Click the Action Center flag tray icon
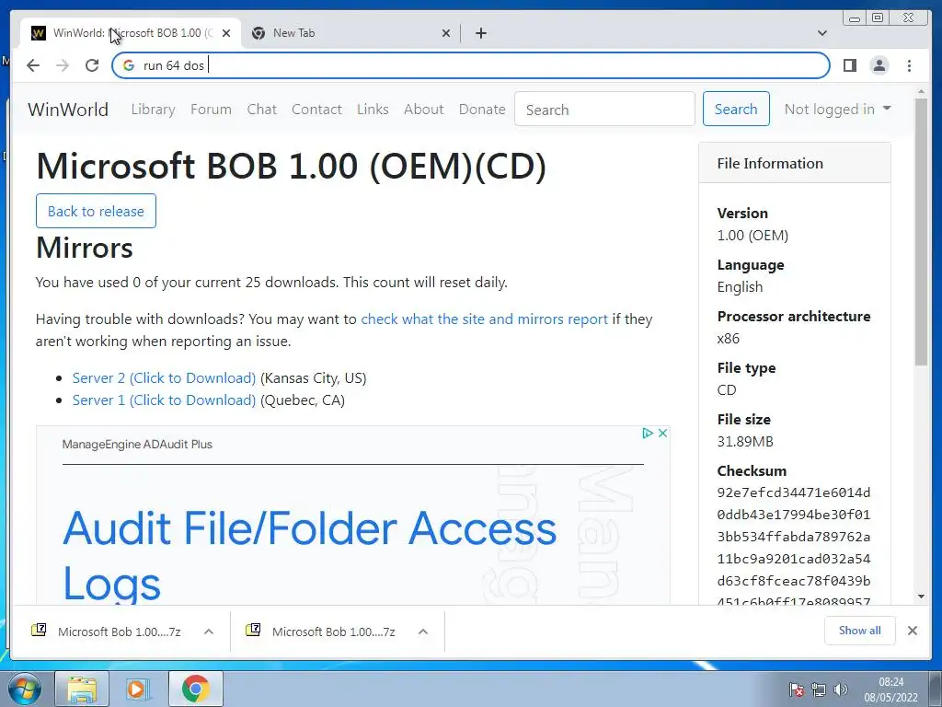Image resolution: width=942 pixels, height=707 pixels. coord(797,690)
